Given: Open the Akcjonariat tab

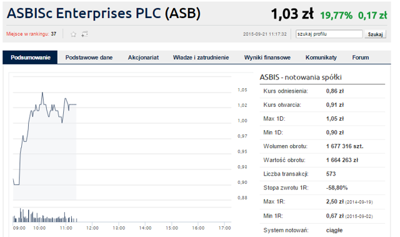Looking at the screenshot, I should pos(143,58).
